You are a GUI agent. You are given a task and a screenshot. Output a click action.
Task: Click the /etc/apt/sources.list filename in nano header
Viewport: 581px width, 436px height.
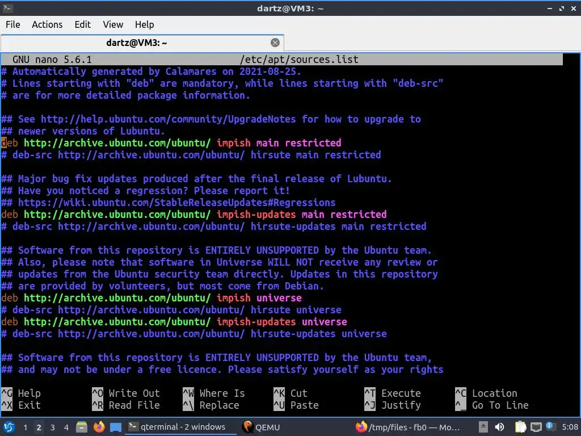pos(299,59)
